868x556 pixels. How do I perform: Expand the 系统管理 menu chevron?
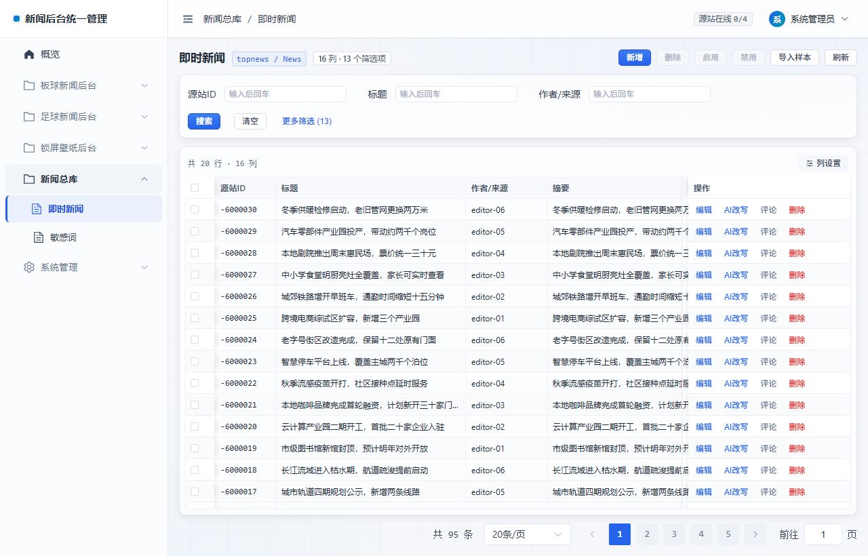pyautogui.click(x=144, y=267)
